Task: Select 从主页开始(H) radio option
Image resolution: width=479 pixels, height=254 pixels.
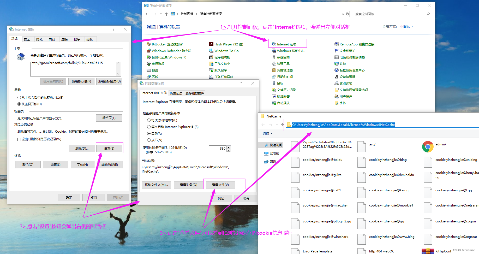Action: (29, 104)
